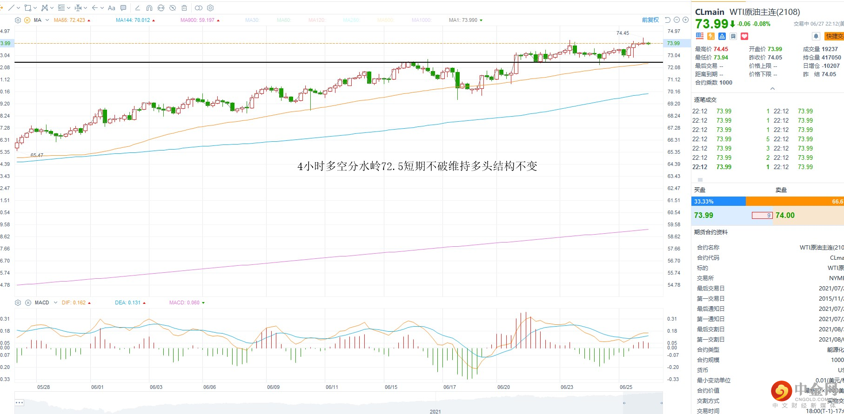Click the MA1 73.990 value label
The height and width of the screenshot is (414, 844).
(463, 20)
